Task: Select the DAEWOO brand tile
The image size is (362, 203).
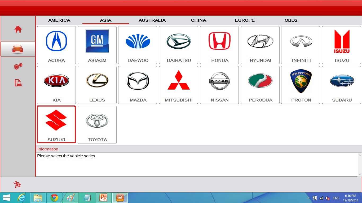Action: click(x=138, y=45)
